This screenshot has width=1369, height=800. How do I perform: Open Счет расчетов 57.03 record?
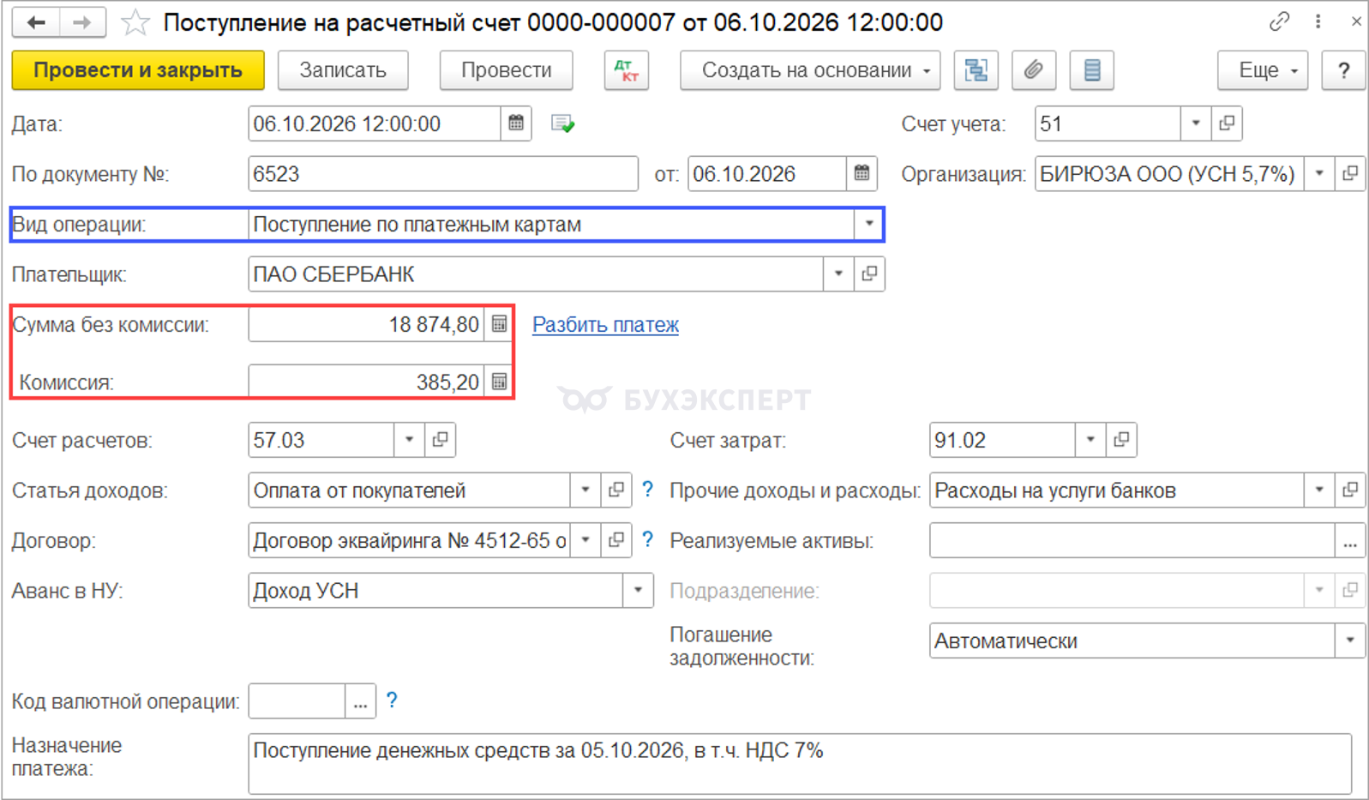coord(440,440)
